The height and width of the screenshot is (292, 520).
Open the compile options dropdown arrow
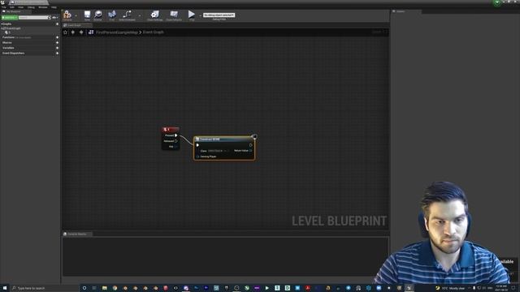tap(76, 15)
